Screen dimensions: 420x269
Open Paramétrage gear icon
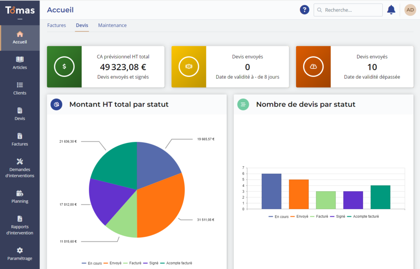coord(20,250)
